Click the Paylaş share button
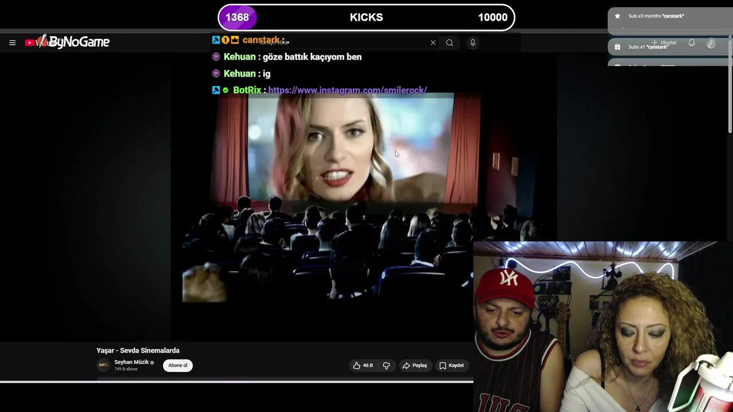Viewport: 733px width, 412px height. tap(415, 365)
